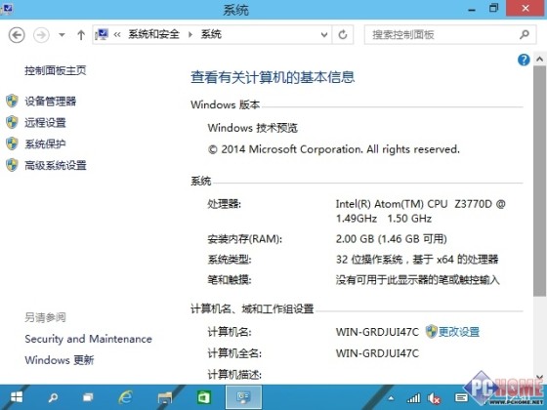
Task: Click the breadcrumb overflow « chevron
Action: (117, 34)
